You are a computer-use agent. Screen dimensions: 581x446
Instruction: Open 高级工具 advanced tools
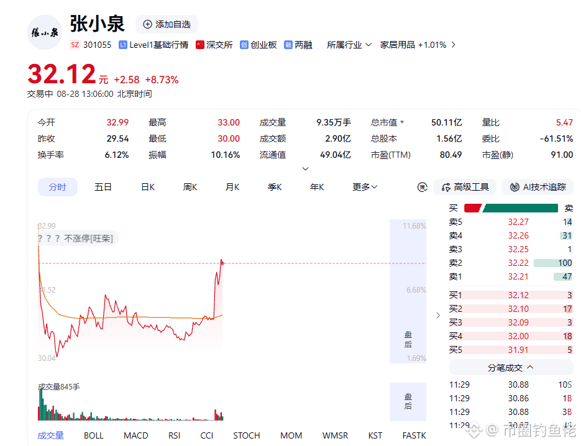click(x=465, y=187)
